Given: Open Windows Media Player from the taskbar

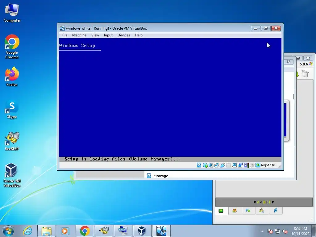Looking at the screenshot, I should 65,231.
